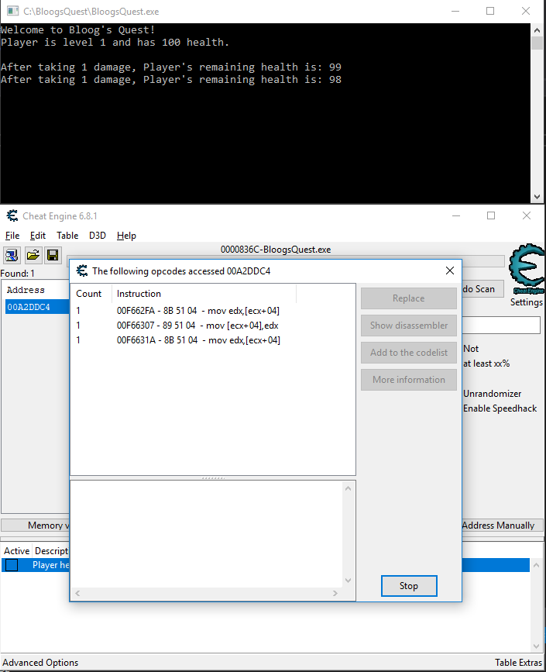Open the process selector computer icon
Screen dimensions: 546x672
(12, 256)
